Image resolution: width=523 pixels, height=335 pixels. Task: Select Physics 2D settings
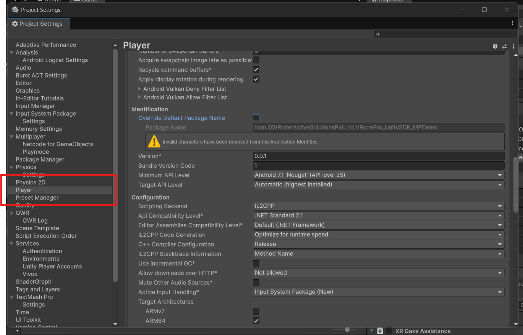click(31, 182)
